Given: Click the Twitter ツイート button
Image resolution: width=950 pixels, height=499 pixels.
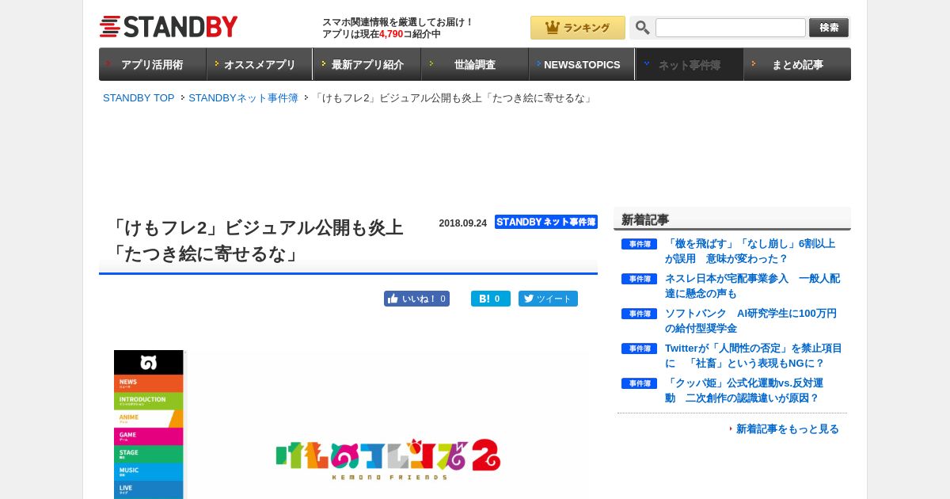Looking at the screenshot, I should pos(548,299).
